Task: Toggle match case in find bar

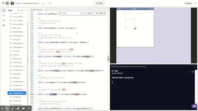Action: (80, 13)
